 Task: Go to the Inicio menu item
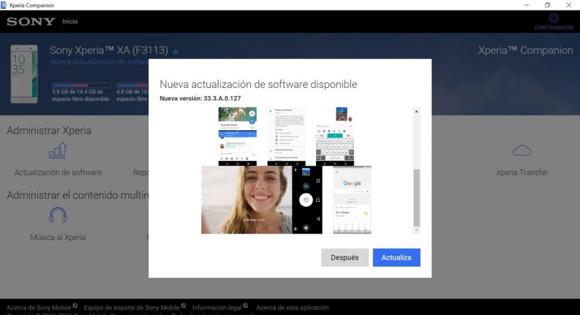tap(70, 21)
